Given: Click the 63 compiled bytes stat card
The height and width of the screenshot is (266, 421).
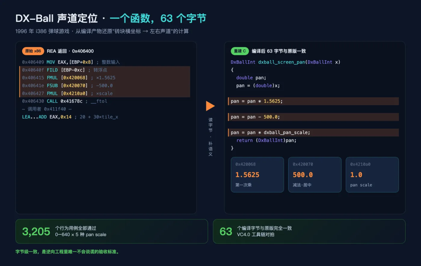Looking at the screenshot, I should [x=309, y=231].
